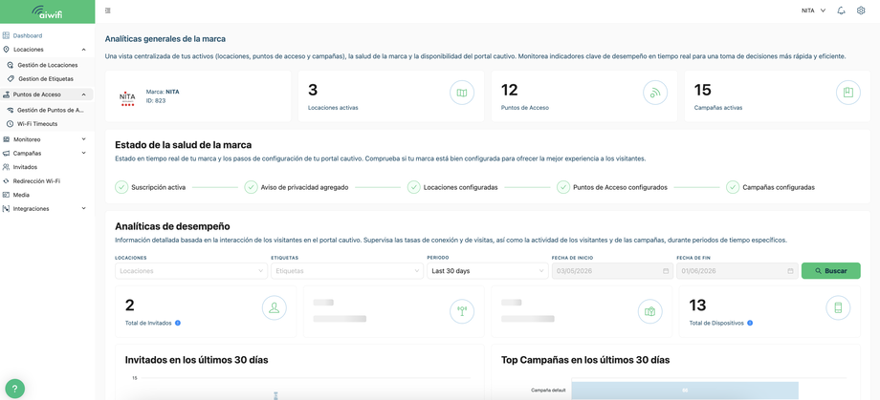Click the "ID: 823" text
This screenshot has width=880, height=400.
pyautogui.click(x=155, y=101)
